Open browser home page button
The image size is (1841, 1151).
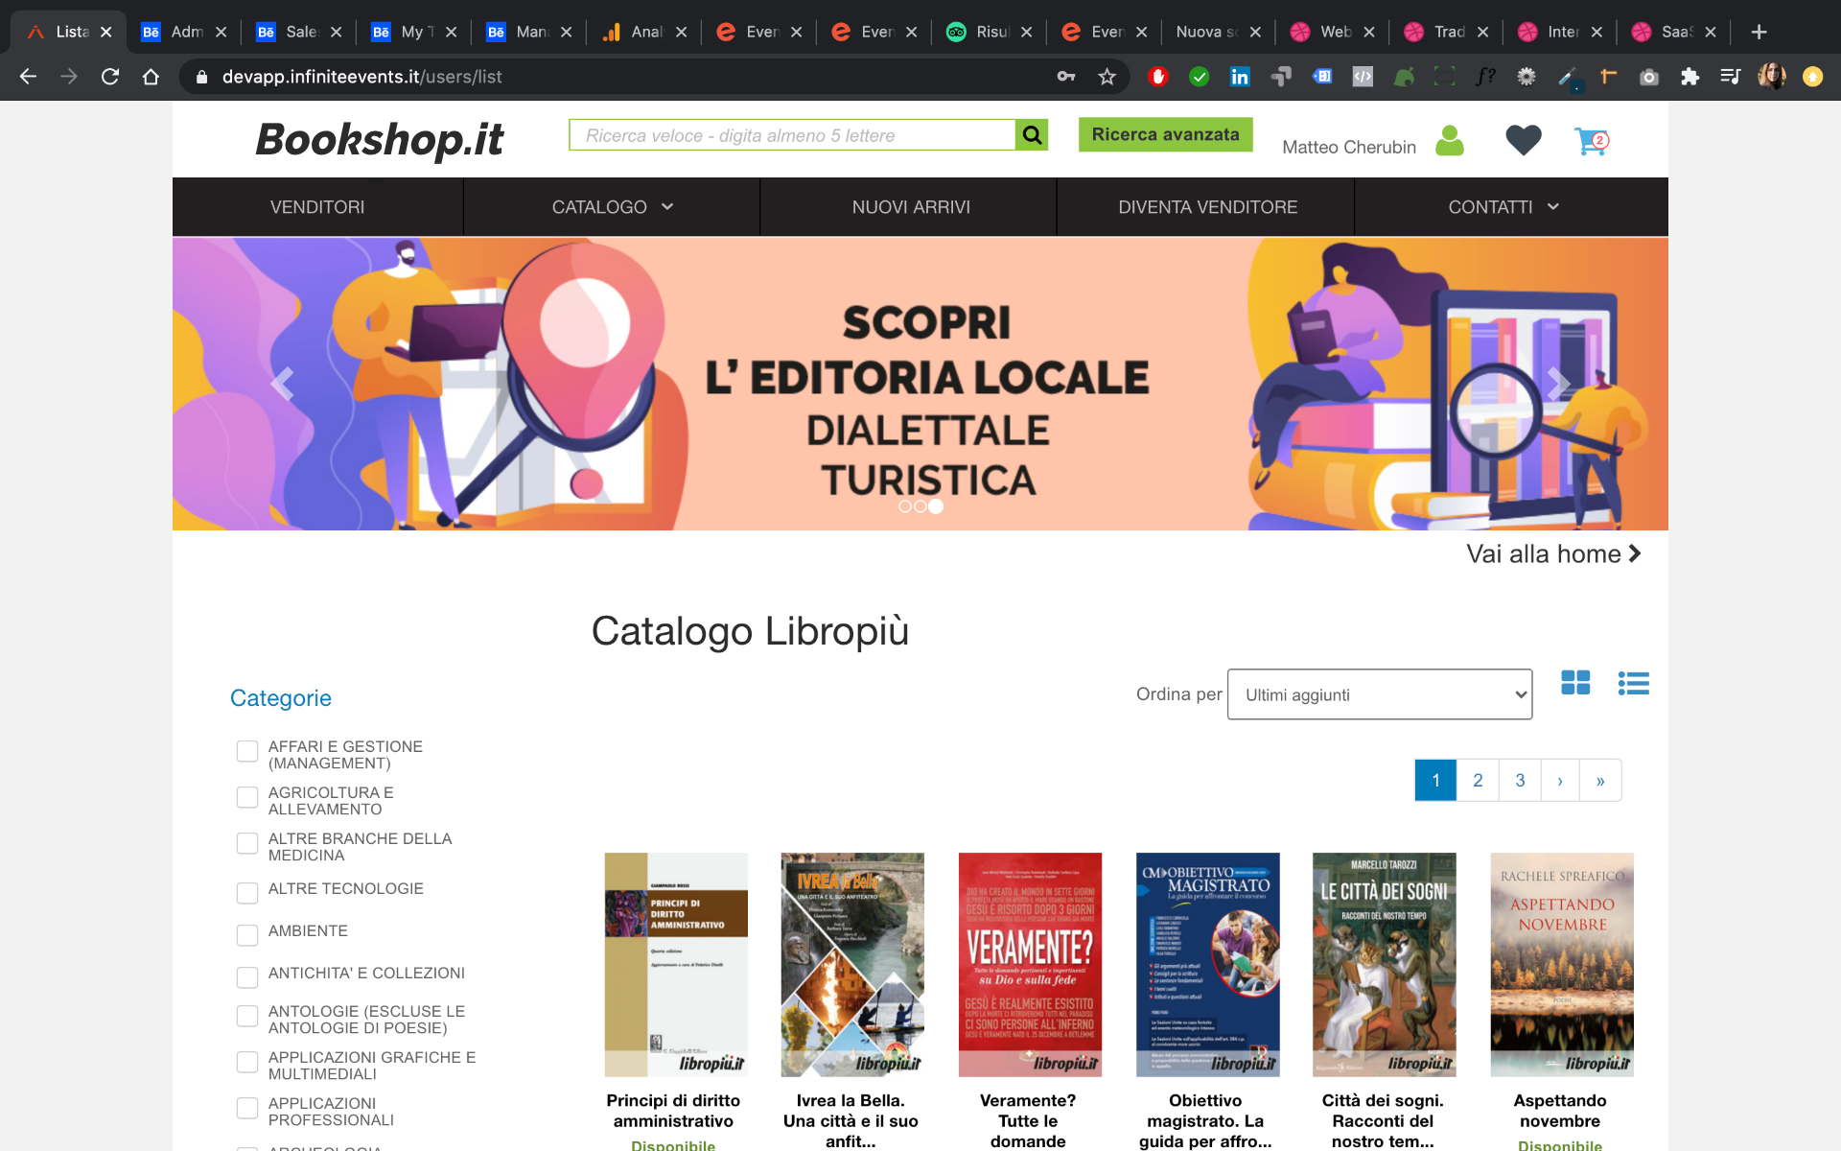coord(151,77)
